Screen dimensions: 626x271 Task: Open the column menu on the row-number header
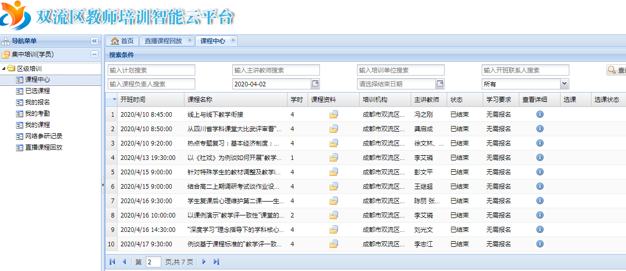click(114, 100)
